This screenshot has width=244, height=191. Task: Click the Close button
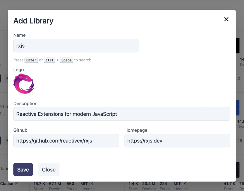click(49, 170)
